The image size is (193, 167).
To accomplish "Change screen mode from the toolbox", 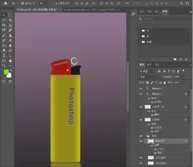I will (10, 82).
